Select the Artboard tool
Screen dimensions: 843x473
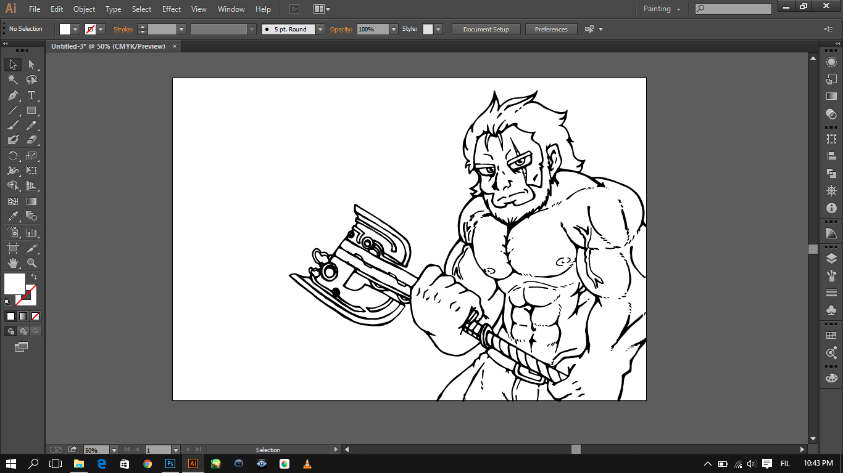13,248
